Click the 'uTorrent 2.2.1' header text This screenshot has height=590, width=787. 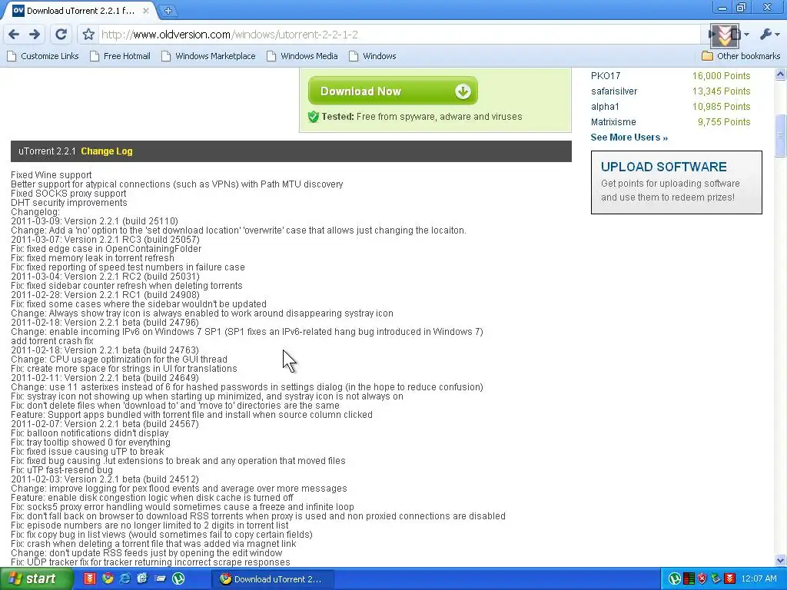47,151
